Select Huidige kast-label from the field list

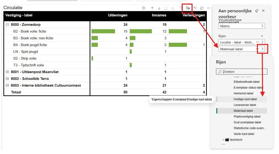pos(245,99)
